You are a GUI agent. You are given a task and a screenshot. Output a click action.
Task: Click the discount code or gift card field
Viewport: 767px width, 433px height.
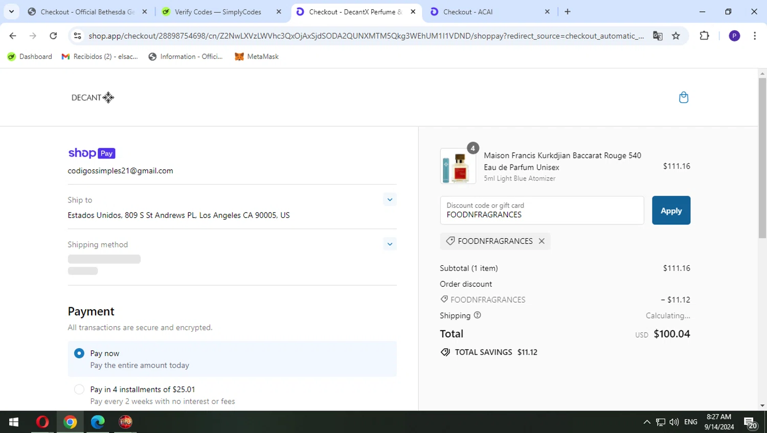[x=542, y=210]
